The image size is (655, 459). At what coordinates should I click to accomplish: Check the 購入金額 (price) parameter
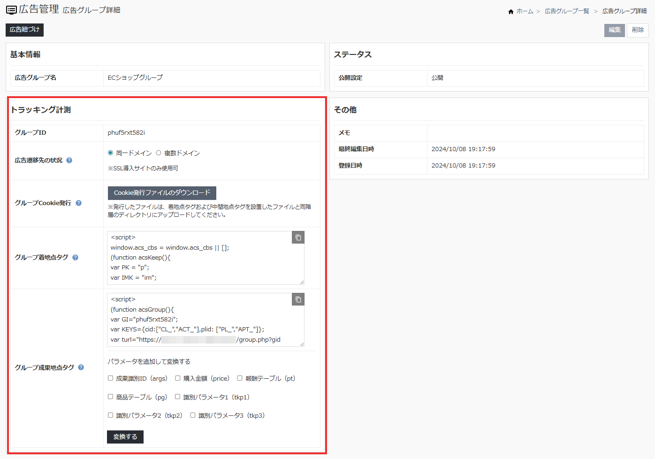coord(178,378)
